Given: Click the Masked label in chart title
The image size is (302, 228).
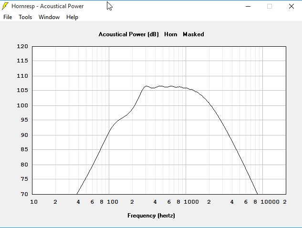Looking at the screenshot, I should 193,34.
